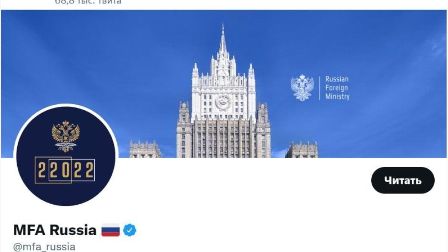Click the small right tower in banner
448x252 pixels.
coord(302,149)
